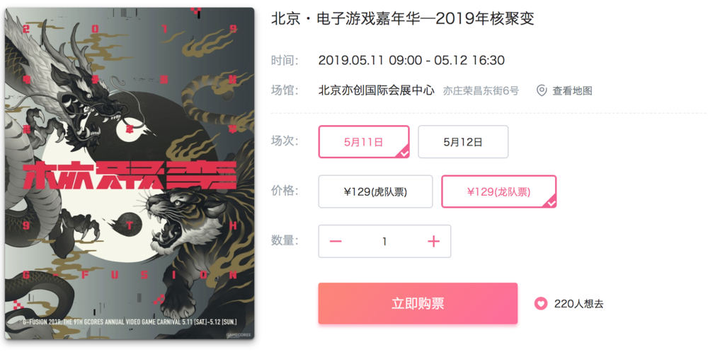
Task: Click checkmark corner on 5月11日 option
Action: coord(404,153)
